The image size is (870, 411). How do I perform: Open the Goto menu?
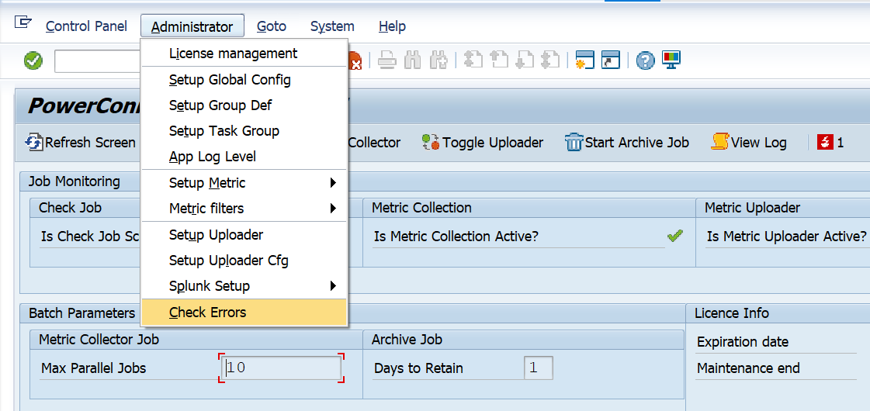pos(271,26)
